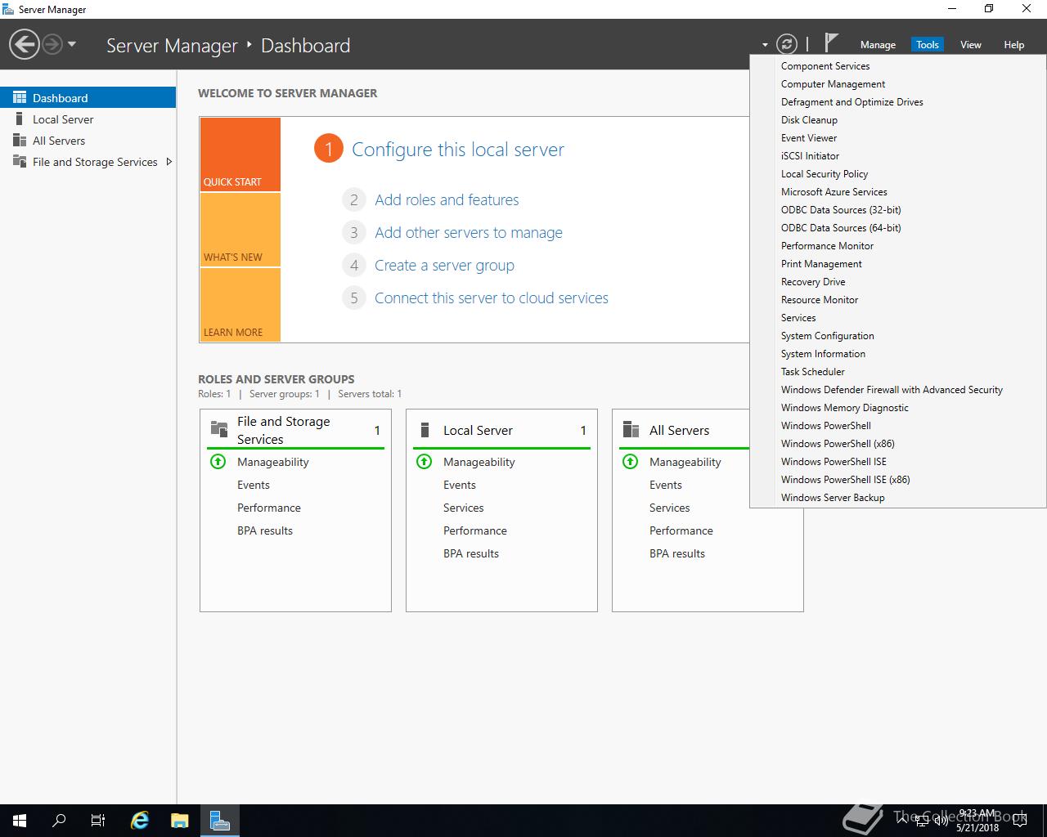The image size is (1047, 837).
Task: Choose Defragment and Optimize Drives
Action: coord(897,102)
